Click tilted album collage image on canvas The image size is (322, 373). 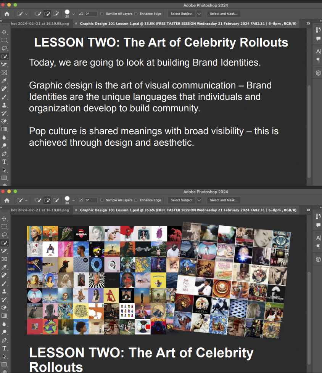(232, 280)
